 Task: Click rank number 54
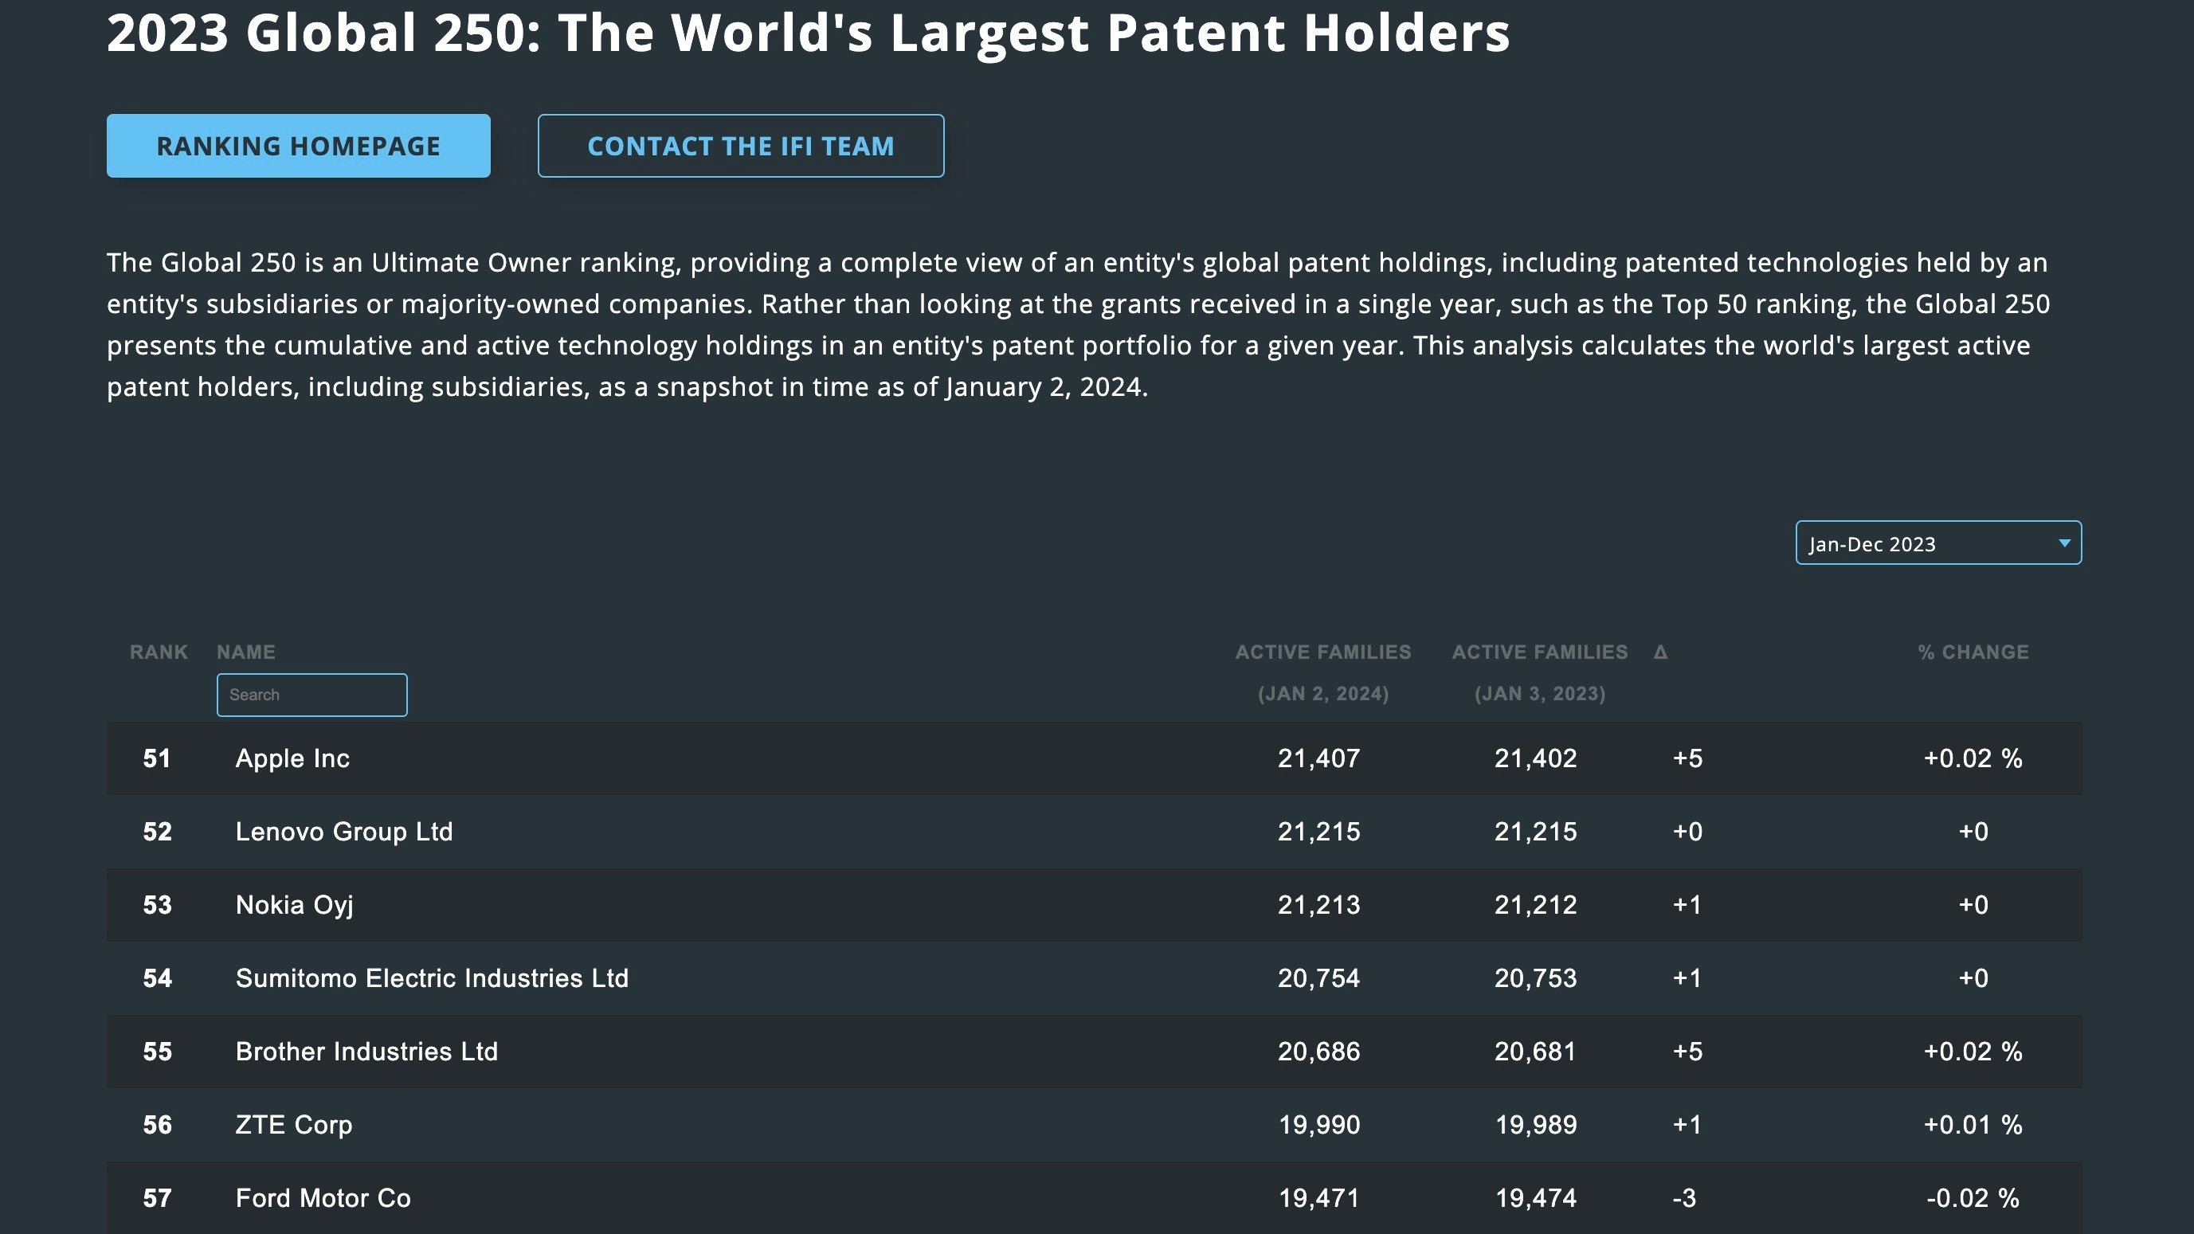coord(157,977)
